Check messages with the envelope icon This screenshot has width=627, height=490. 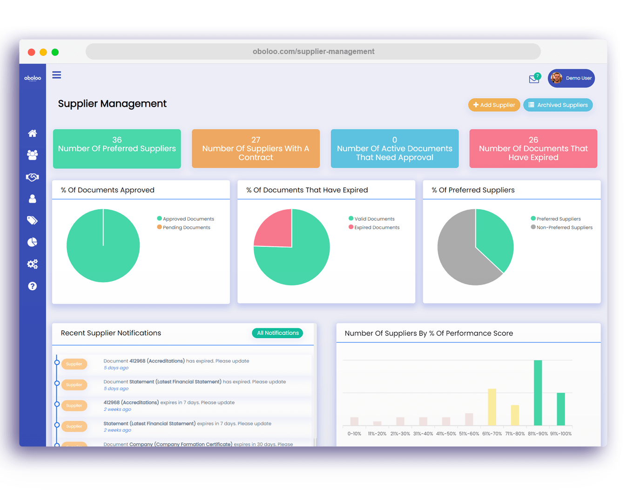[x=533, y=79]
